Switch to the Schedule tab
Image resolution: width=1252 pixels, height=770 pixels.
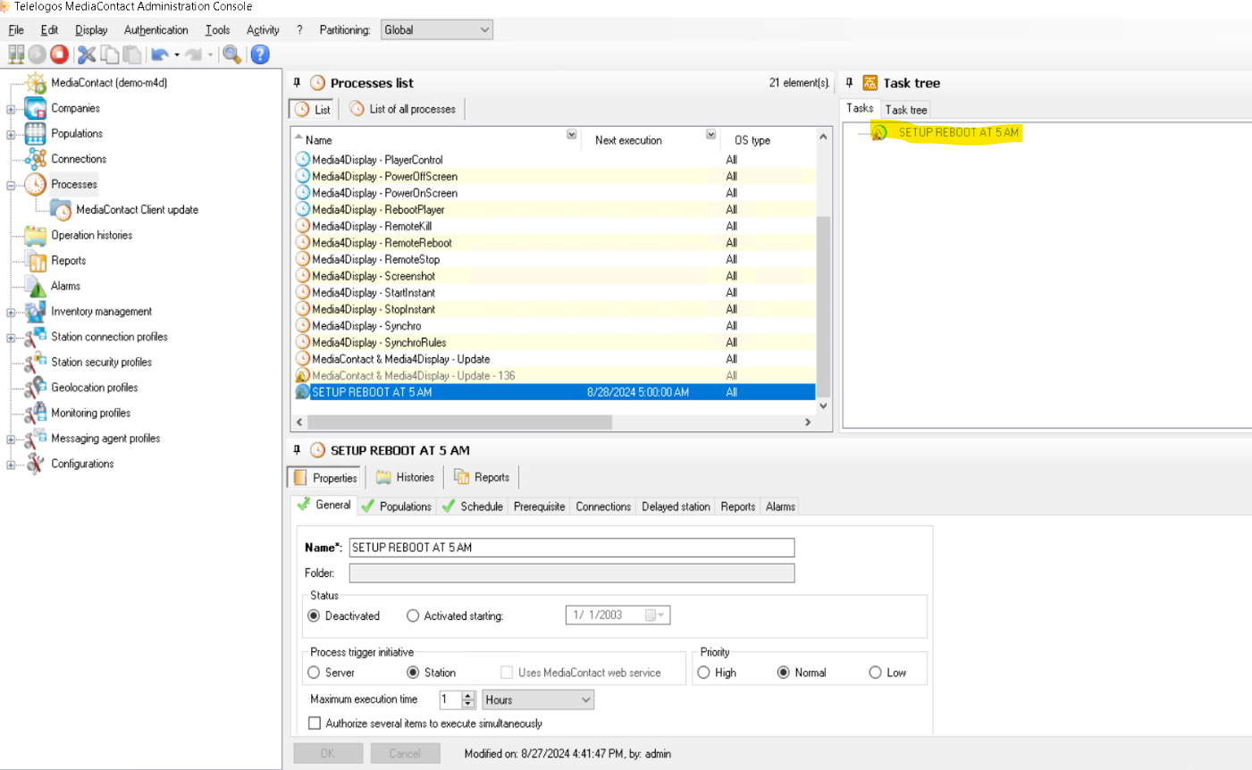click(x=473, y=506)
